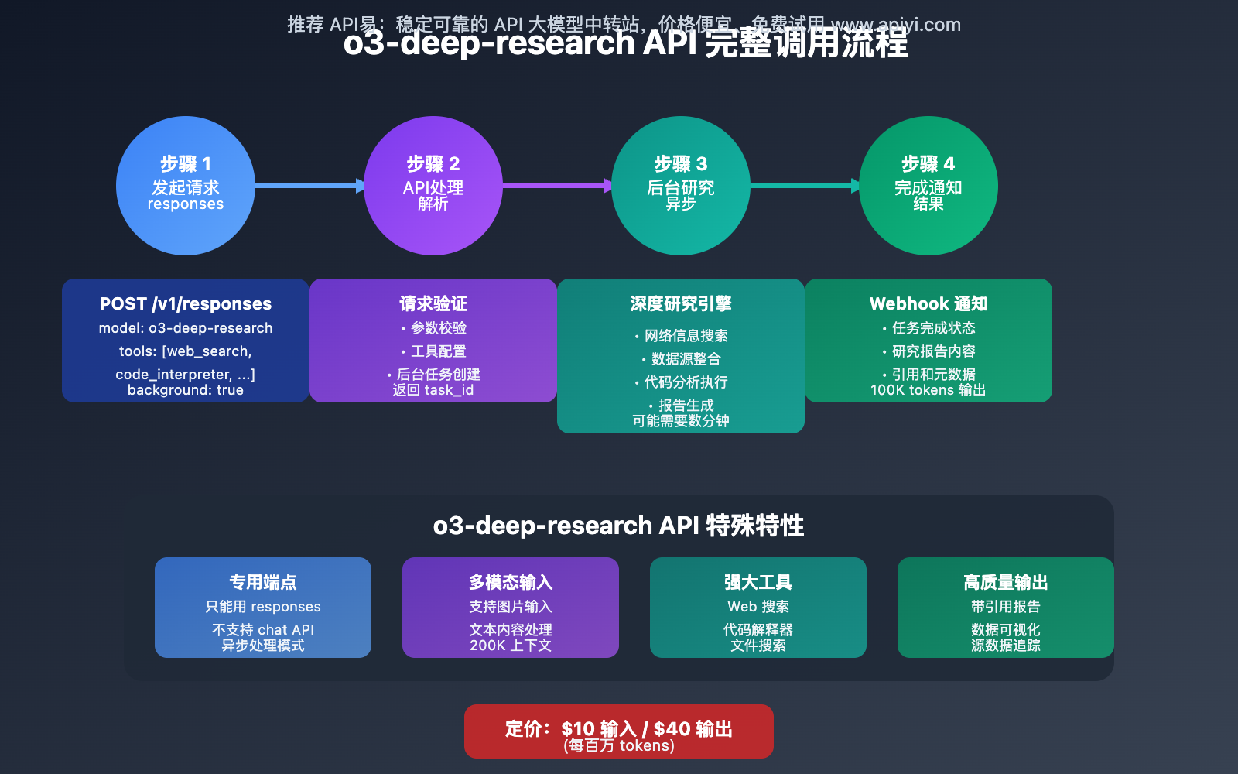
Task: Select the 高质量输出 card heading
Action: 1006,582
